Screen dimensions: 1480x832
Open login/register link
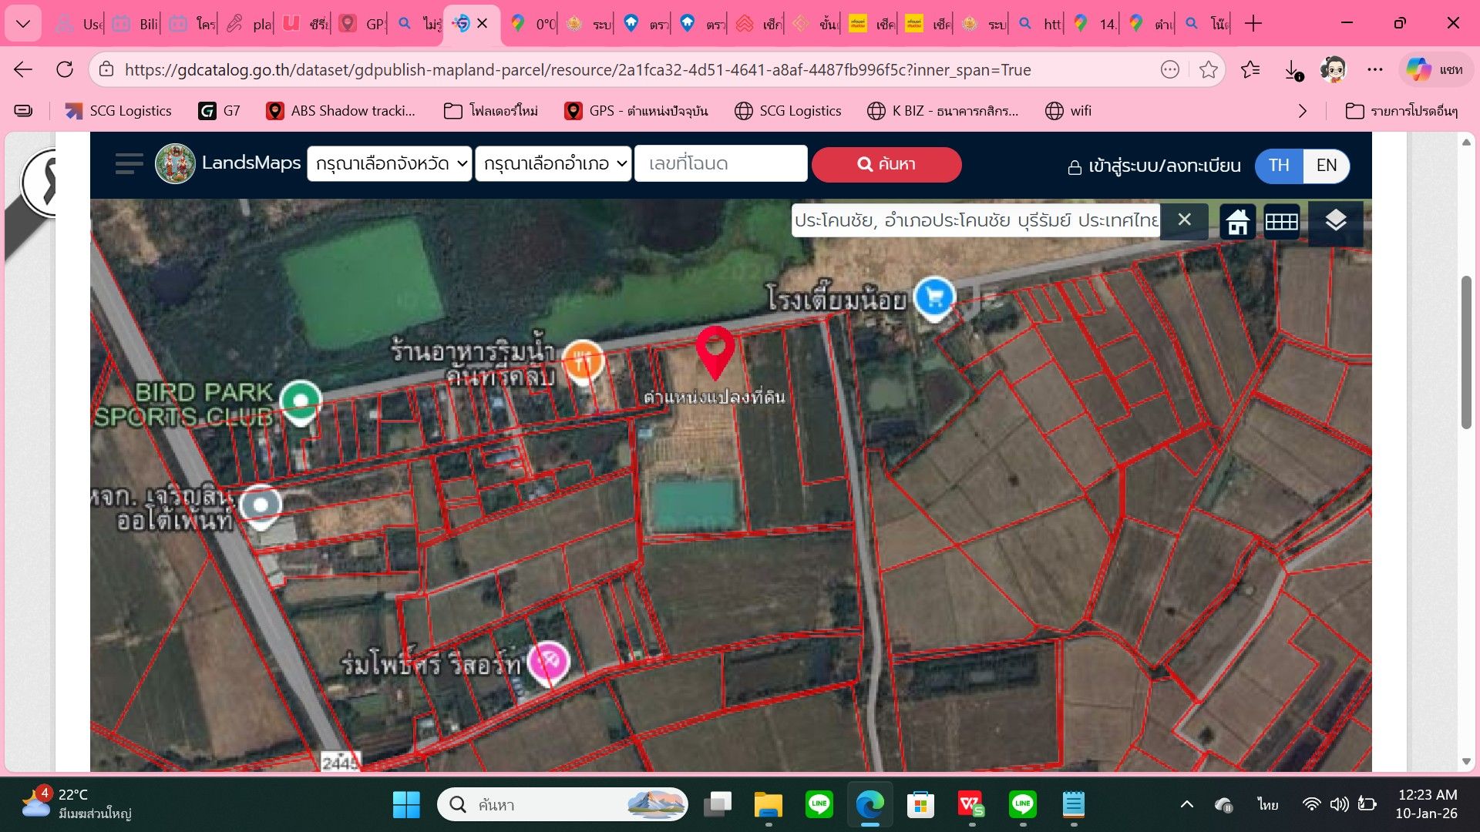click(1154, 166)
